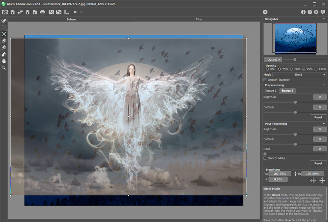Screen dimensions: 328x222
Task: Click the Transform angle A field
Action: (278, 179)
